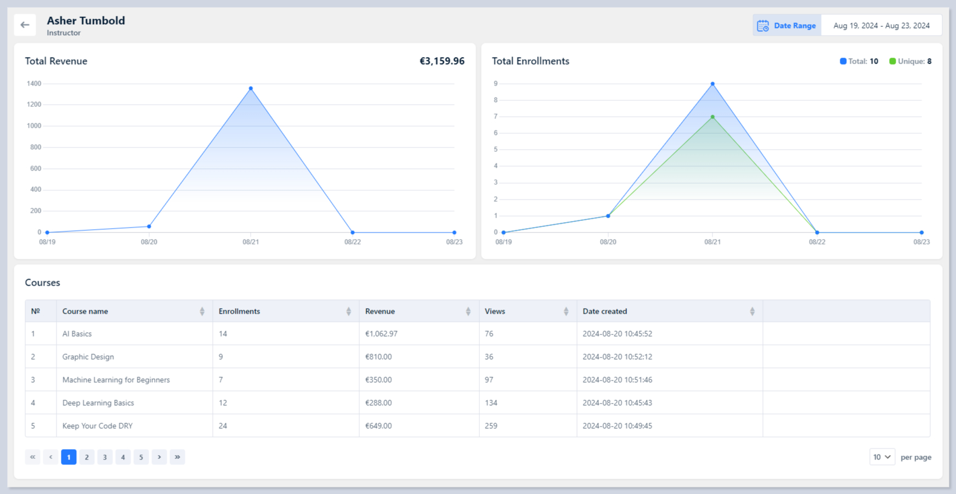
Task: Sort table by Revenue column arrows
Action: [468, 311]
